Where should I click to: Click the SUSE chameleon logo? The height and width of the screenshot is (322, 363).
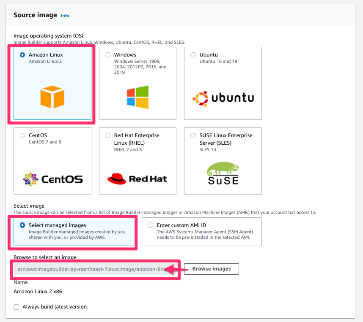coord(223,173)
